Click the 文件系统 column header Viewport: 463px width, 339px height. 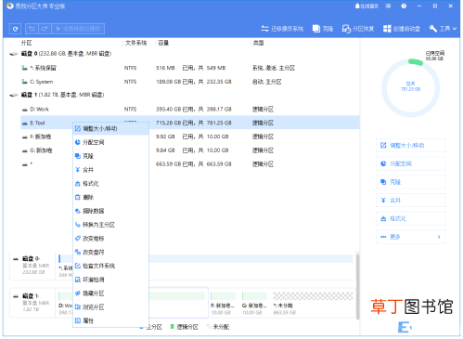pos(135,43)
